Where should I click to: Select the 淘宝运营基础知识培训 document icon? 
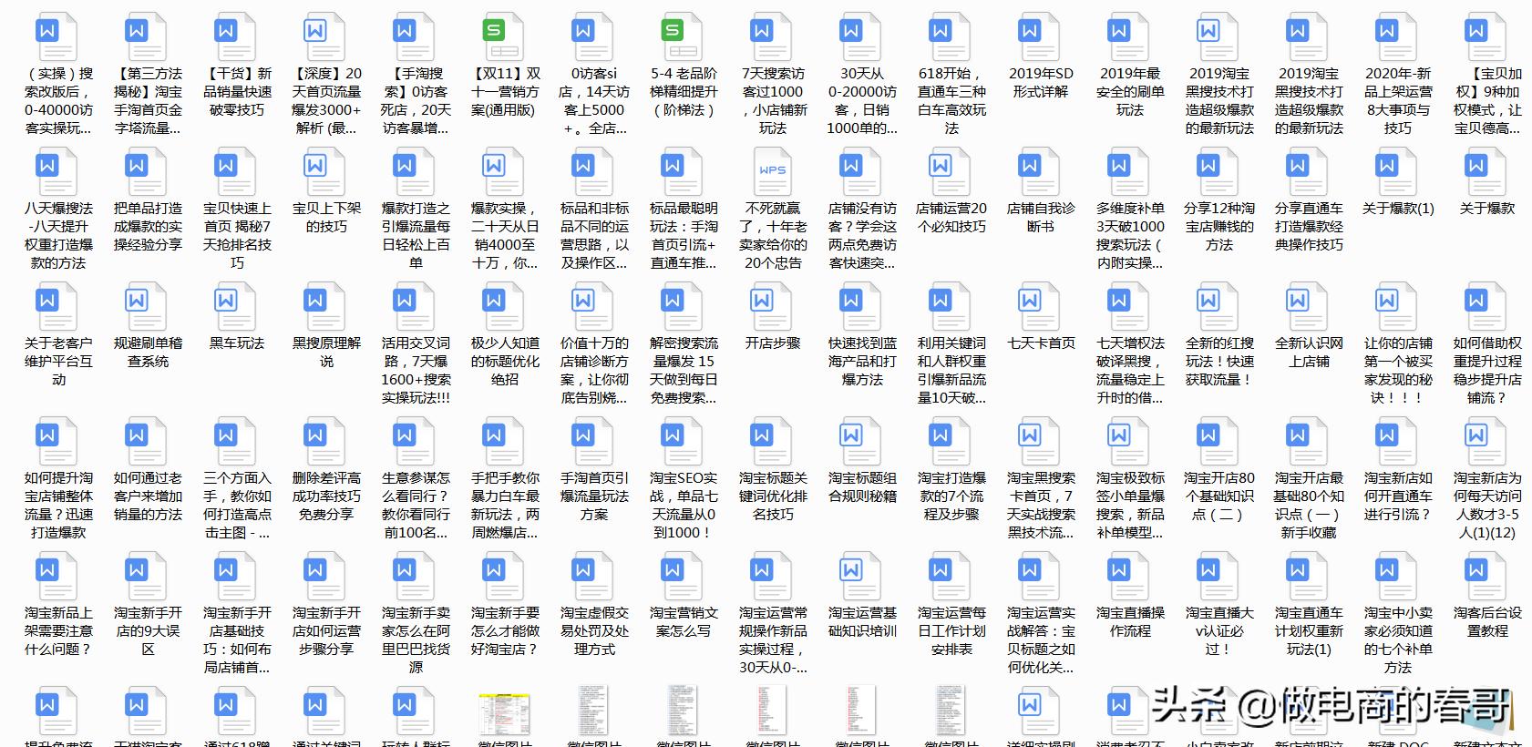[862, 578]
